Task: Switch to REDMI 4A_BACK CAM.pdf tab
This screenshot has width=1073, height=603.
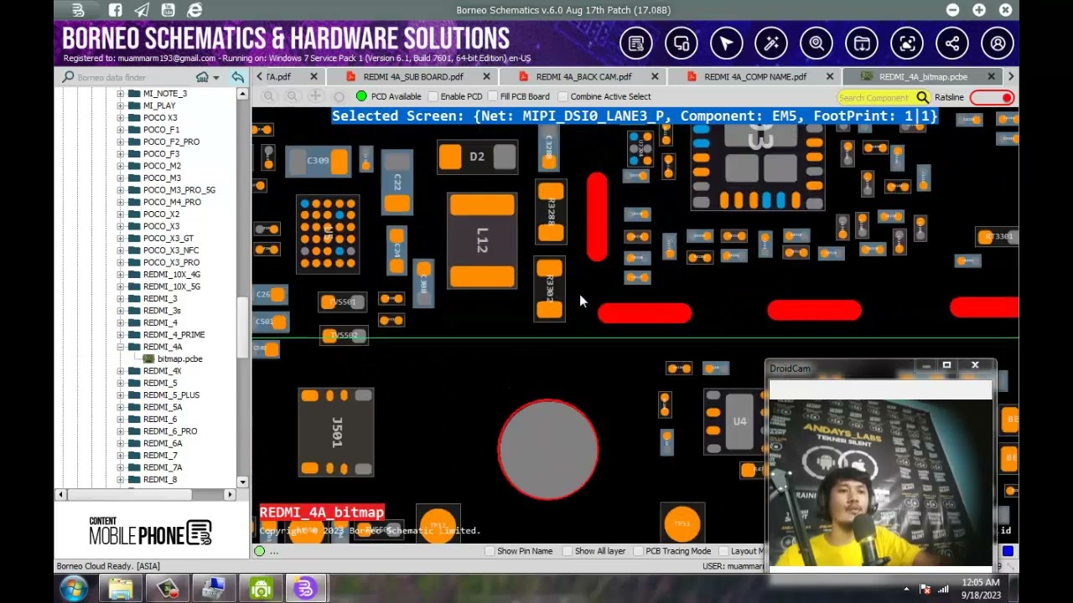Action: (x=583, y=77)
